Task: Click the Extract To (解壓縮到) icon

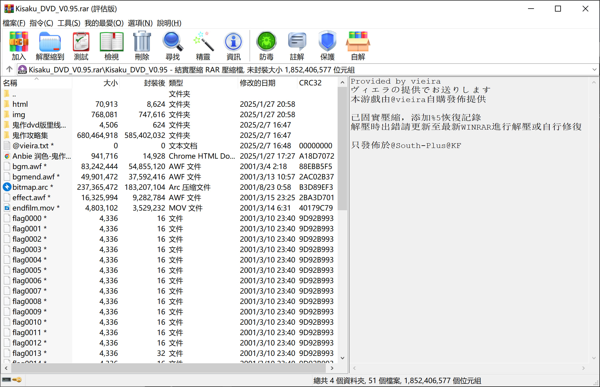Action: [x=50, y=45]
